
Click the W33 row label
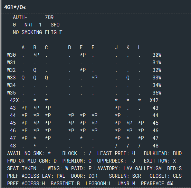pos(11,78)
